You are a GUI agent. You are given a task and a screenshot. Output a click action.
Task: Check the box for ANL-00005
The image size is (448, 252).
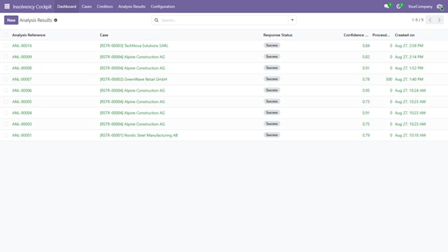click(6, 101)
